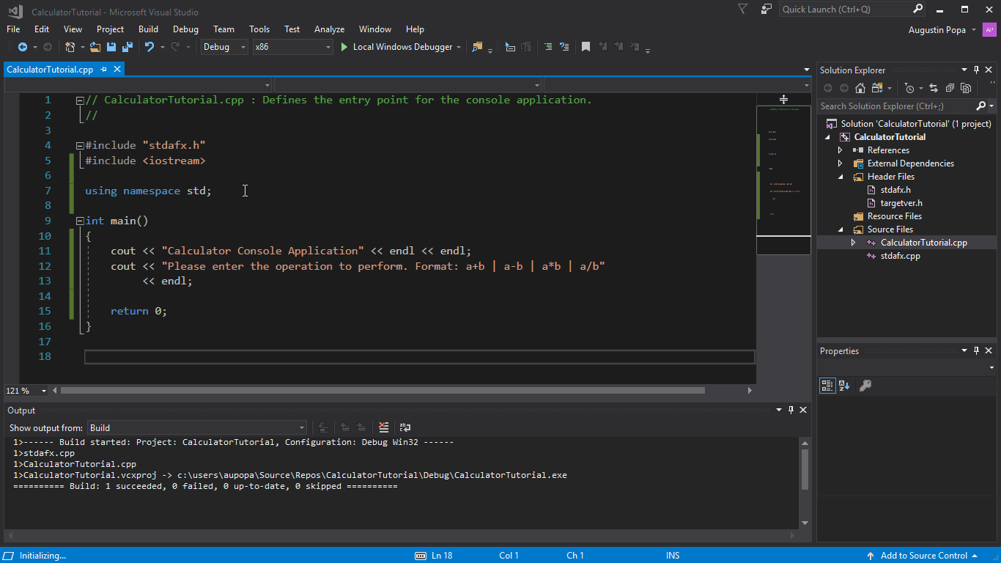The width and height of the screenshot is (1001, 563).
Task: Click Add to Source Control in status bar
Action: 923,556
